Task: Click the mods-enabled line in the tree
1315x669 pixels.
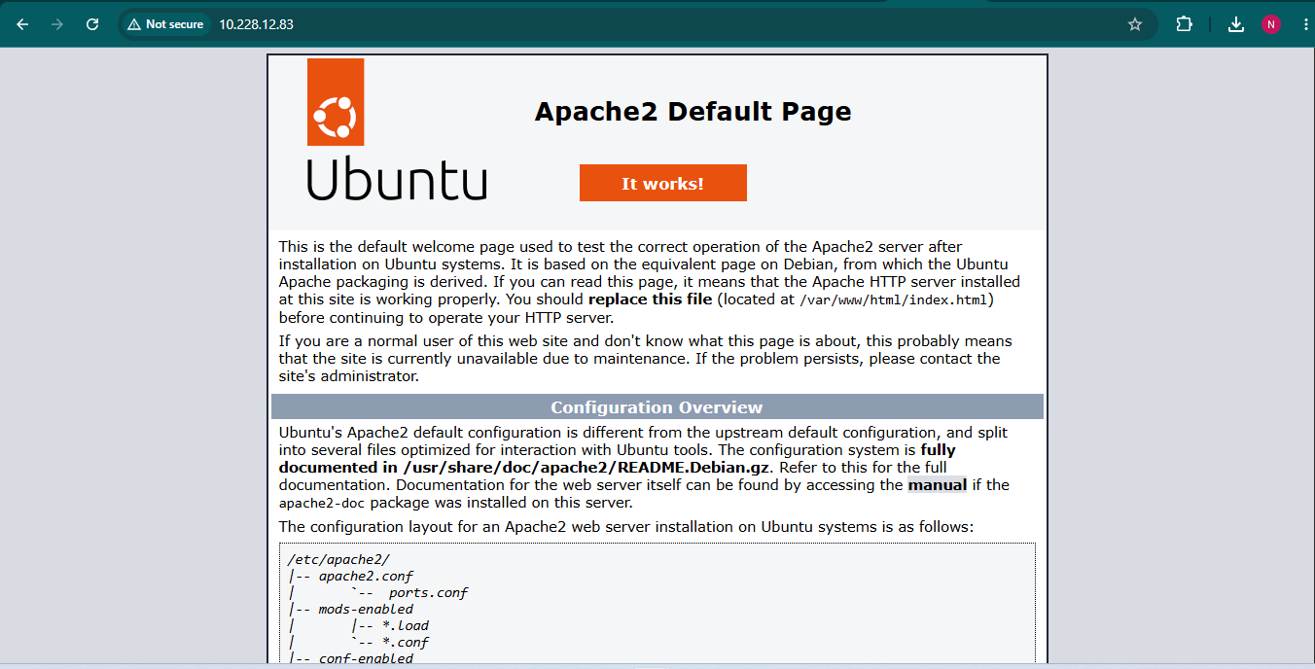Action: (366, 609)
